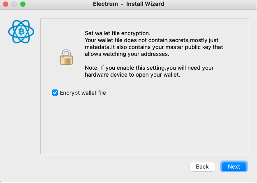Click the "Electrum - Install Wizard" window title
Image resolution: width=257 pixels, height=183 pixels.
pyautogui.click(x=129, y=4)
